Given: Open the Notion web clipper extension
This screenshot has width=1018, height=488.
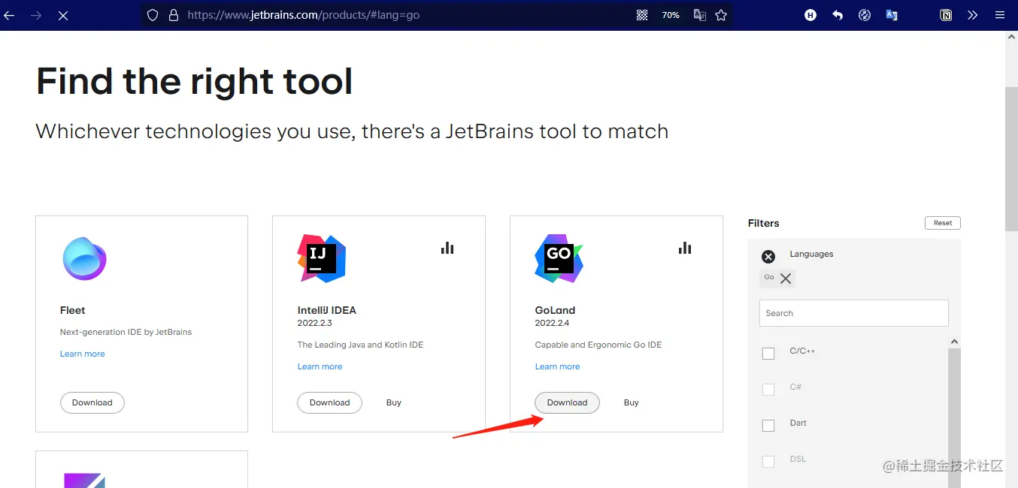Looking at the screenshot, I should pyautogui.click(x=946, y=15).
